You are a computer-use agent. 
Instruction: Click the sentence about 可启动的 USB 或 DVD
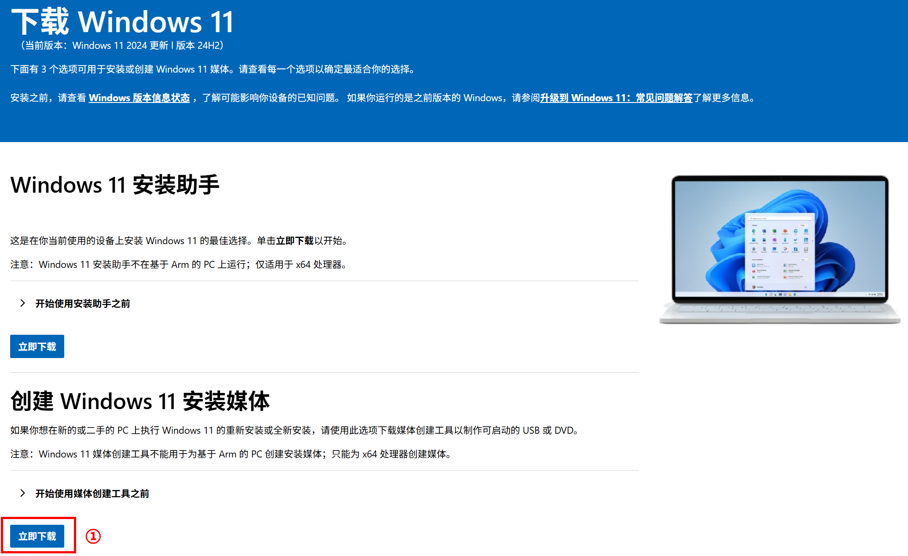tap(295, 430)
